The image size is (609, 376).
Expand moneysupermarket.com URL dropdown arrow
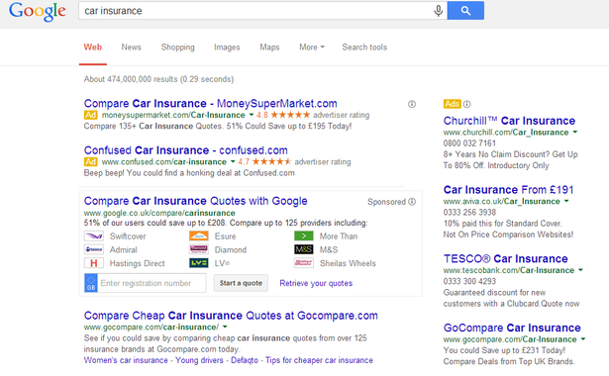click(251, 115)
